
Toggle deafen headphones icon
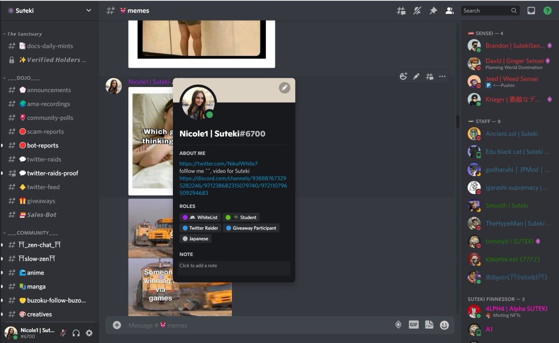pyautogui.click(x=76, y=333)
